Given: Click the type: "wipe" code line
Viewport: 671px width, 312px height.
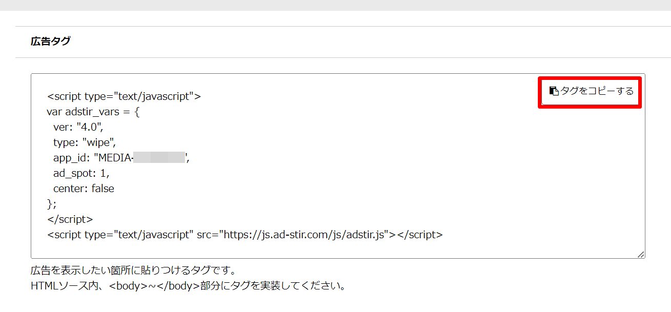Looking at the screenshot, I should [81, 142].
